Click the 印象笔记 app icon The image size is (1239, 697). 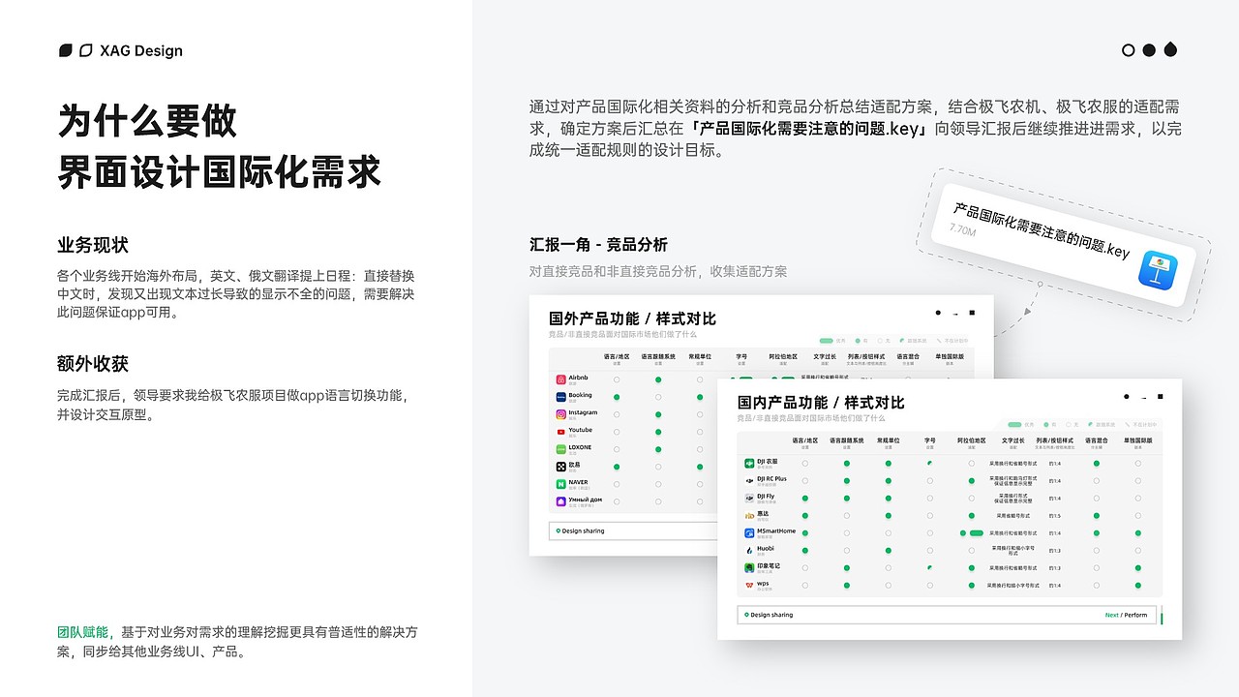[747, 566]
